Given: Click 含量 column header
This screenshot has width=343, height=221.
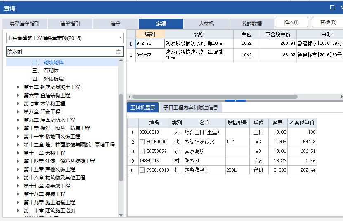Looking at the screenshot, I should point(278,123).
